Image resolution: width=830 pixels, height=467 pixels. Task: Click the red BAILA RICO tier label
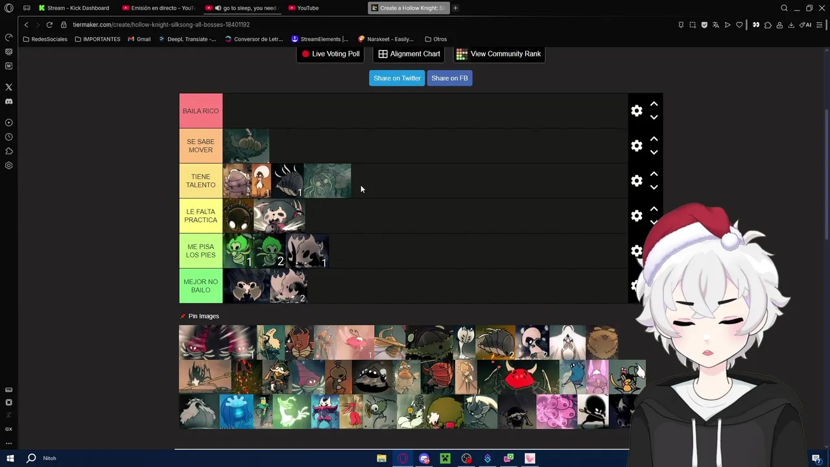point(201,111)
